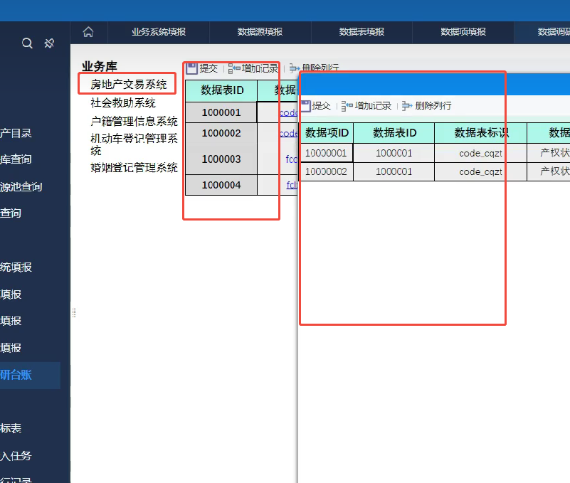Open 业务系统填报 tab
Image resolution: width=570 pixels, height=483 pixels.
pos(159,32)
